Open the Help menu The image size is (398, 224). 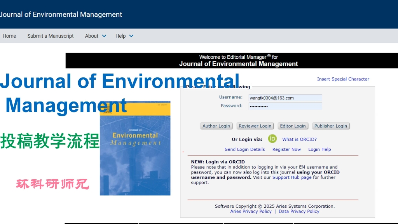(x=120, y=36)
